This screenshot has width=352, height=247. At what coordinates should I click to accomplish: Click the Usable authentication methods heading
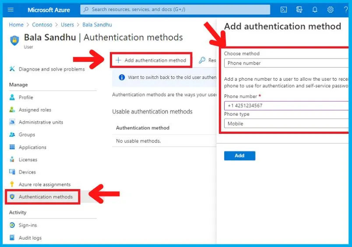152,111
